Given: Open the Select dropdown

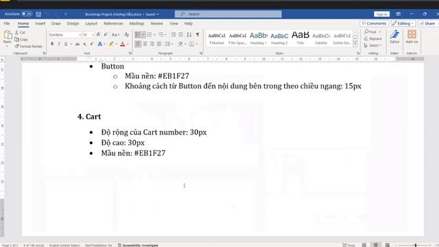Looking at the screenshot, I should click(373, 45).
